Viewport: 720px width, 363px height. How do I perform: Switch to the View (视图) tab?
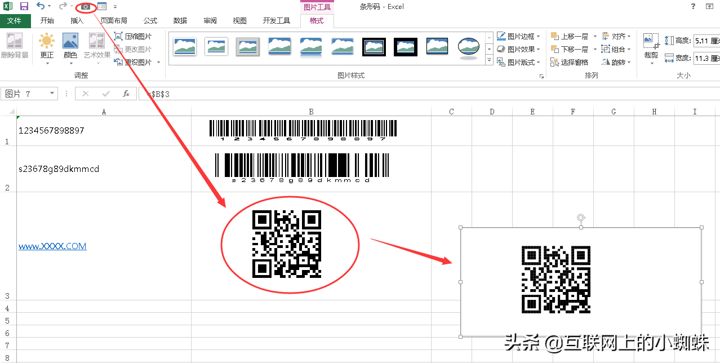point(240,21)
